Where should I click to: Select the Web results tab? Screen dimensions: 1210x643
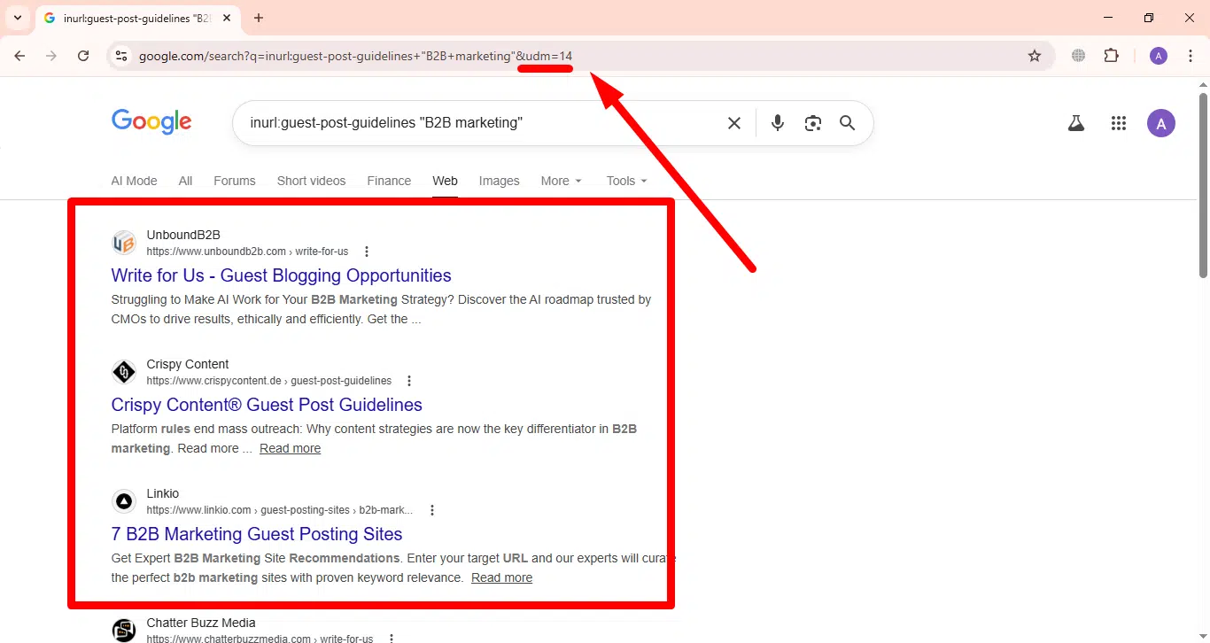tap(445, 181)
